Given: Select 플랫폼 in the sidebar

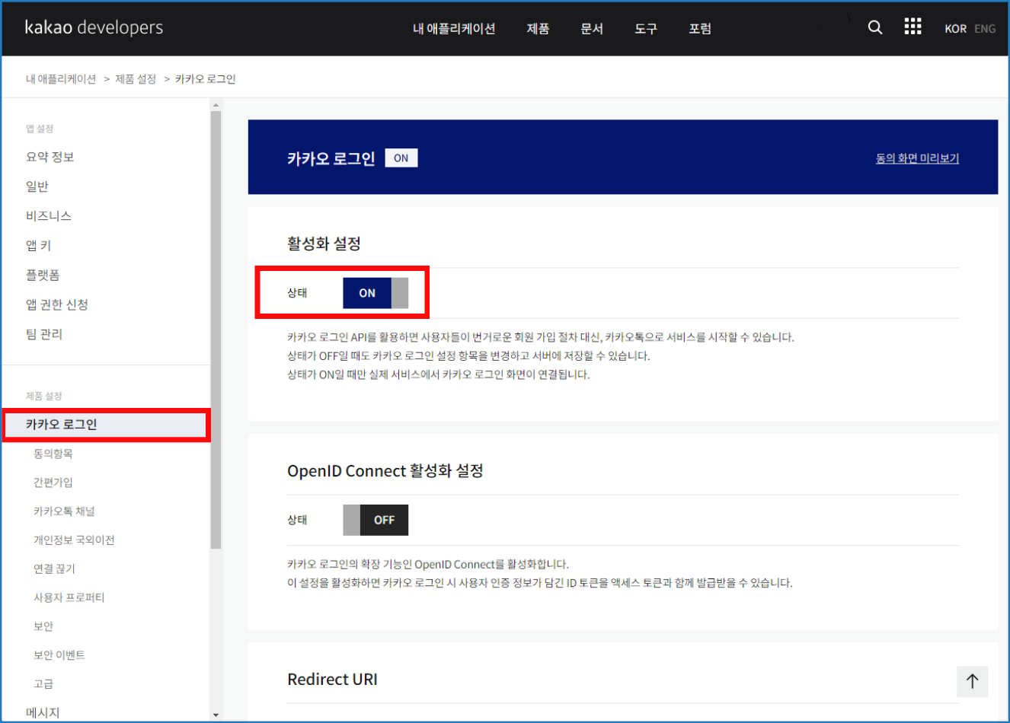Looking at the screenshot, I should coord(43,275).
